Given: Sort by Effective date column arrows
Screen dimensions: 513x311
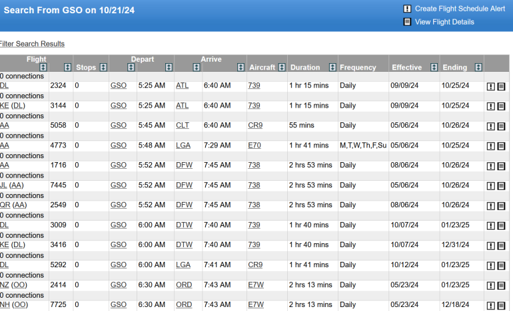Looking at the screenshot, I should [x=434, y=68].
